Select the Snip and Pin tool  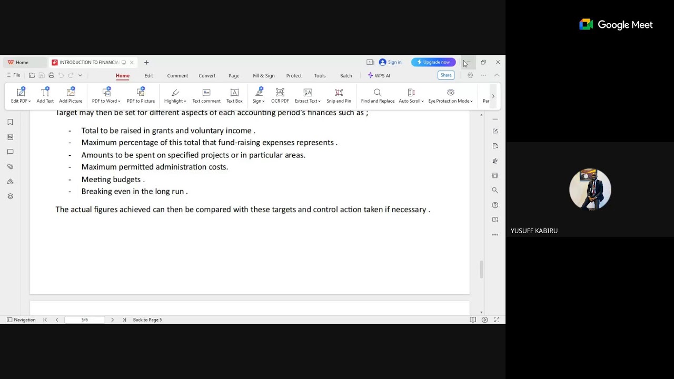point(339,95)
